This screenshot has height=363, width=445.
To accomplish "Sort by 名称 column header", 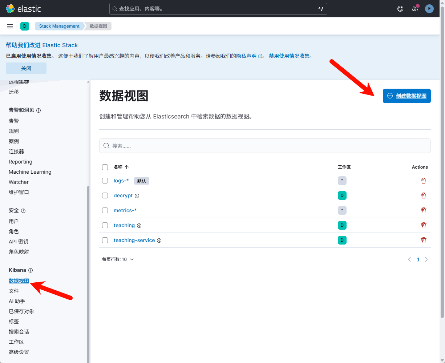I will click(x=121, y=167).
